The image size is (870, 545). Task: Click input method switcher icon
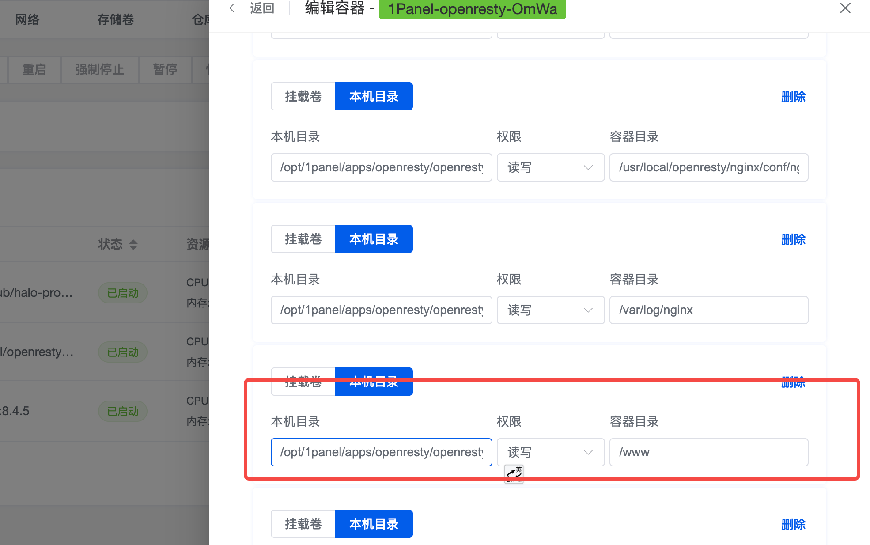pyautogui.click(x=514, y=474)
